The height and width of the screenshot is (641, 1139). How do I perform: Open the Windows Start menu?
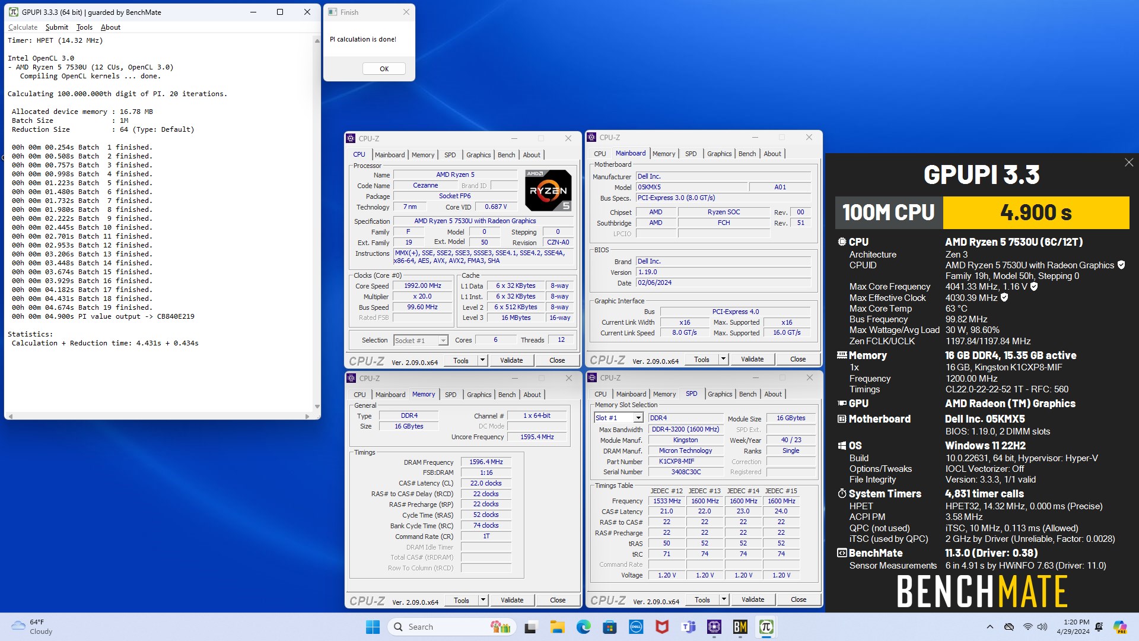click(x=373, y=627)
